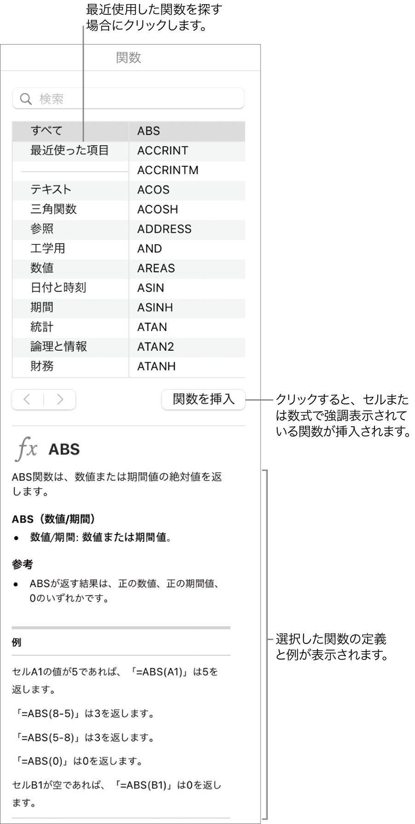Go forward with the right chevron button

coord(60,400)
